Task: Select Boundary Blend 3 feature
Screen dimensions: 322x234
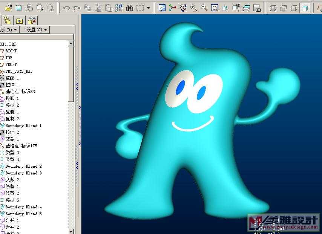Action: [23, 173]
